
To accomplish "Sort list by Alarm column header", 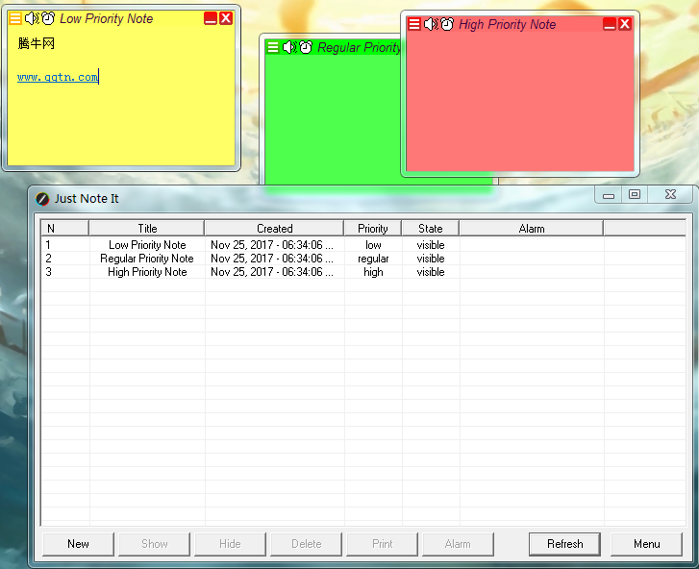I will [x=532, y=228].
